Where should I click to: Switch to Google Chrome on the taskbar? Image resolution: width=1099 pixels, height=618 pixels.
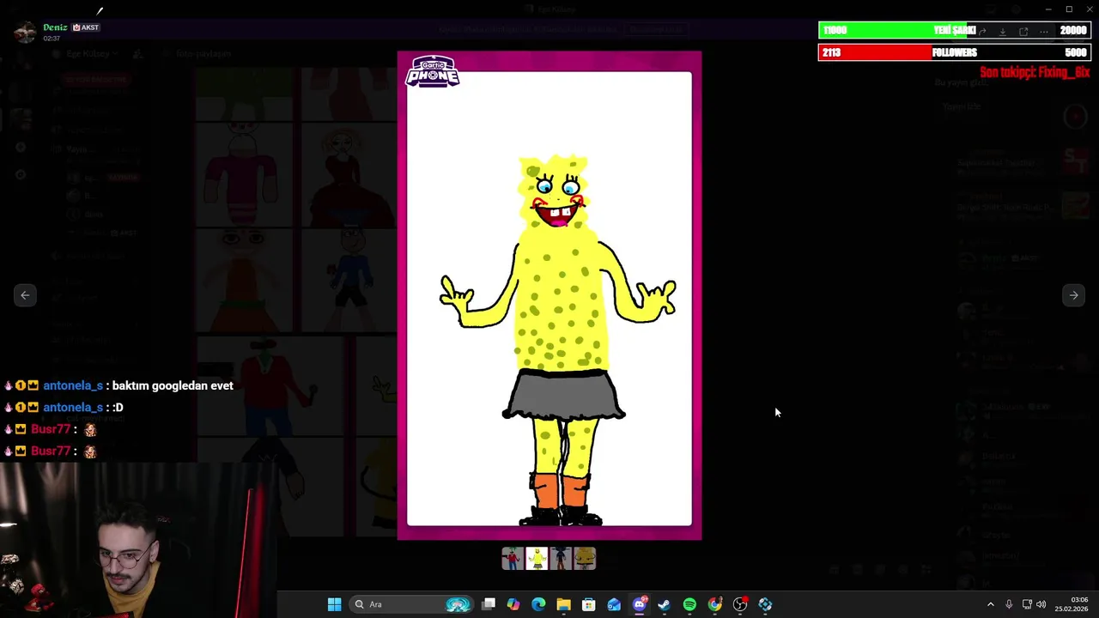[715, 604]
